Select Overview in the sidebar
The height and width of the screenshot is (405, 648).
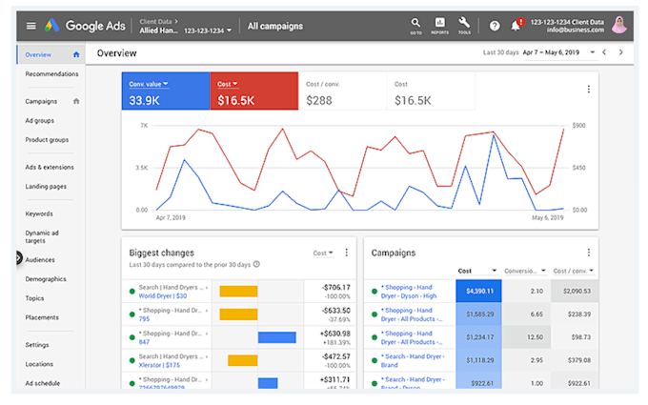pos(38,54)
